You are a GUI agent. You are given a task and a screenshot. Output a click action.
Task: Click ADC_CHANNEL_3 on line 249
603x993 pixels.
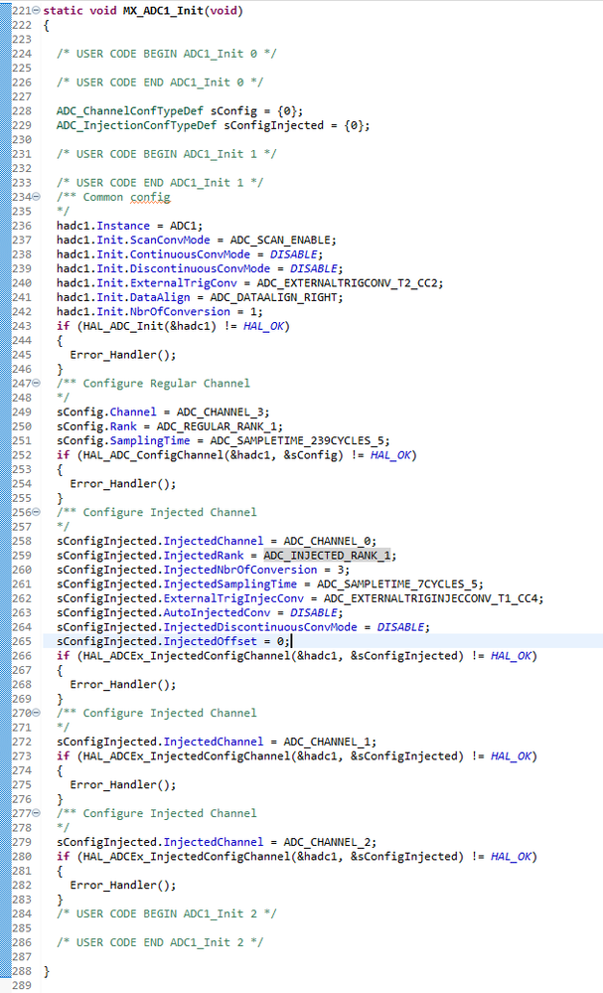220,412
